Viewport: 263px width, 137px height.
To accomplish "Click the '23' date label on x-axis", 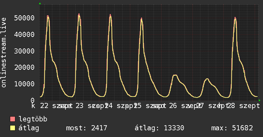I will (x=79, y=106).
